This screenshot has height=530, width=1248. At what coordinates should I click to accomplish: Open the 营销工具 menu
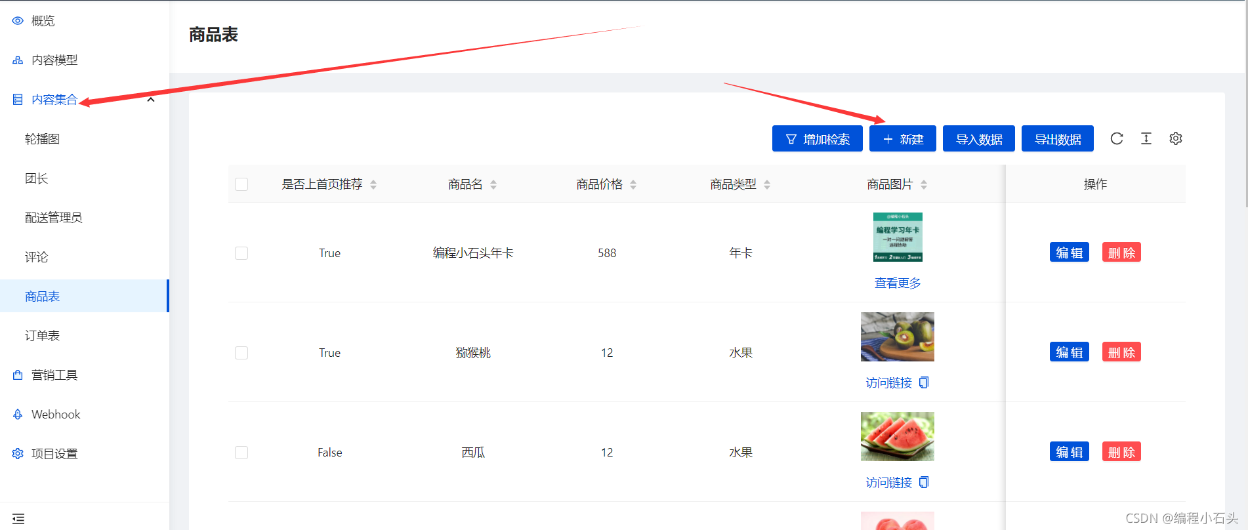85,375
